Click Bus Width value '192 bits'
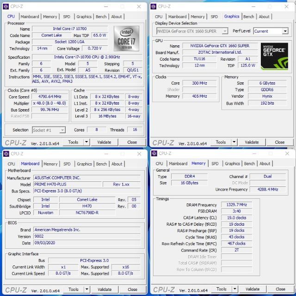The image size is (296, 296). click(x=267, y=103)
